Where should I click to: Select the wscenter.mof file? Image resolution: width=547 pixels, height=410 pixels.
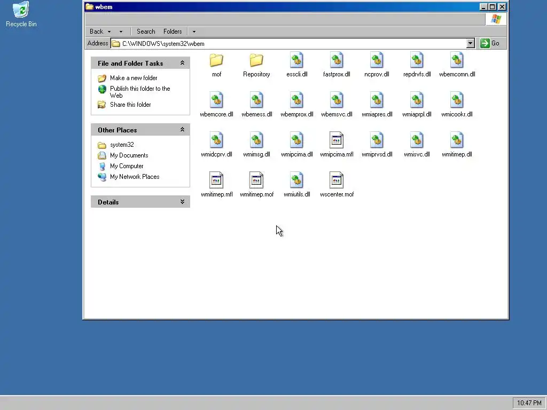pos(337,185)
